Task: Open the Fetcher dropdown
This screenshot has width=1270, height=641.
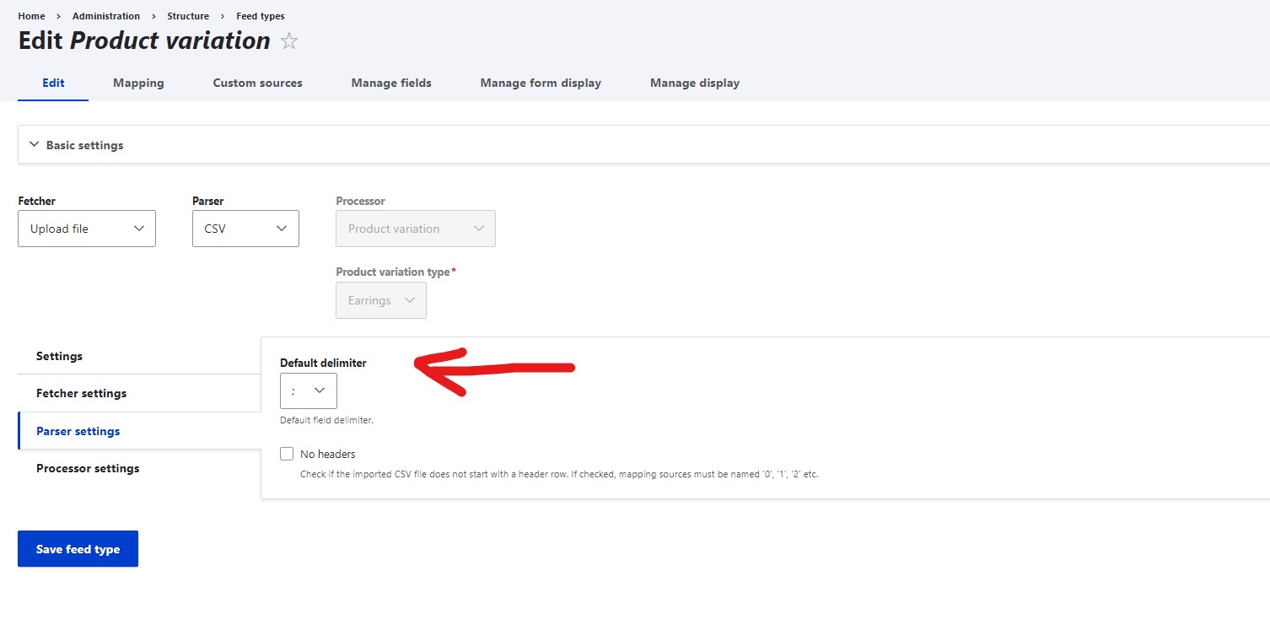Action: tap(86, 229)
